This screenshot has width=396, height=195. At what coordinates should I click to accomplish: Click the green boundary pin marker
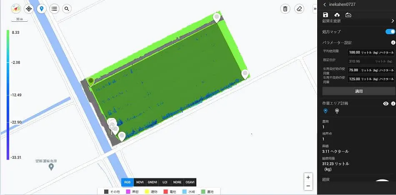click(91, 82)
